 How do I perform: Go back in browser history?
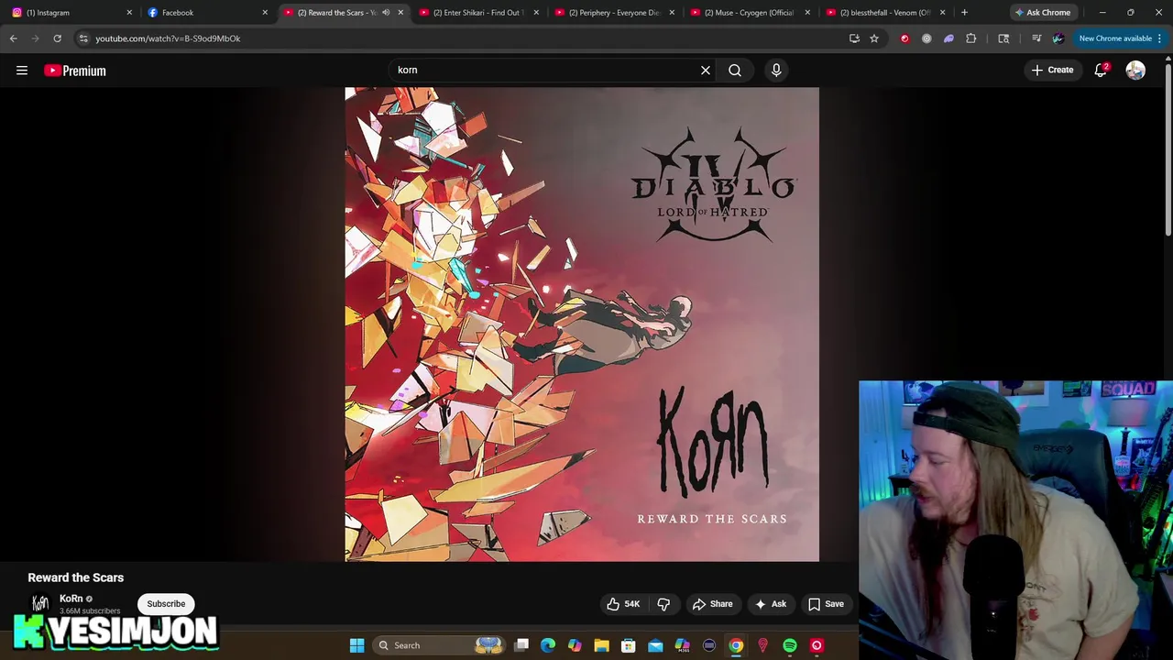tap(14, 38)
